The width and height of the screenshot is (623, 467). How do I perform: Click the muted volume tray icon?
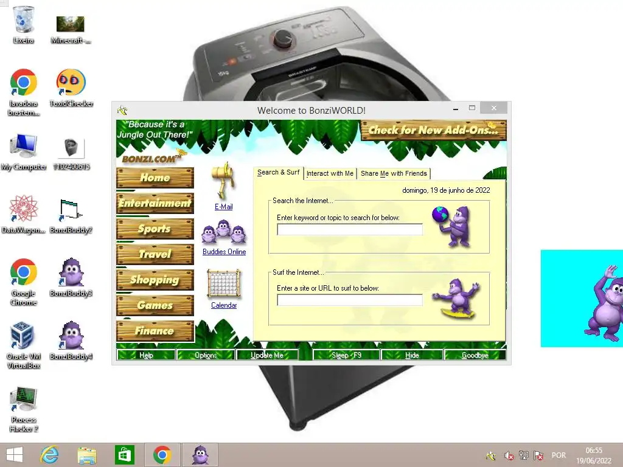point(508,455)
